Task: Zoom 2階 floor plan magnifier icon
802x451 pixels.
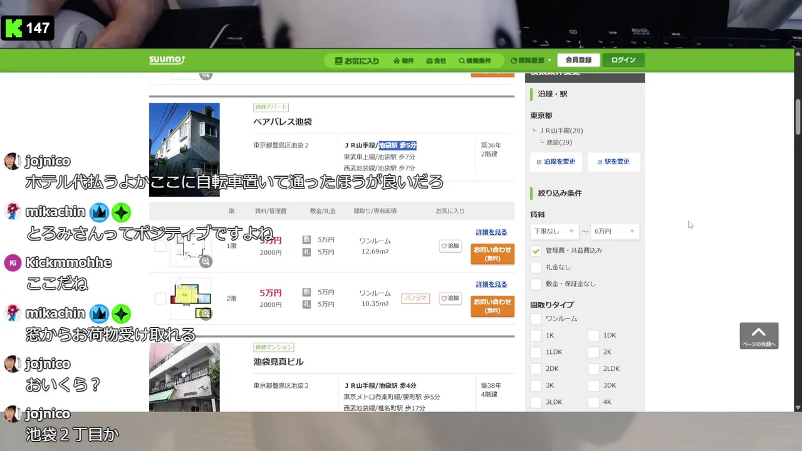Action: (x=206, y=313)
